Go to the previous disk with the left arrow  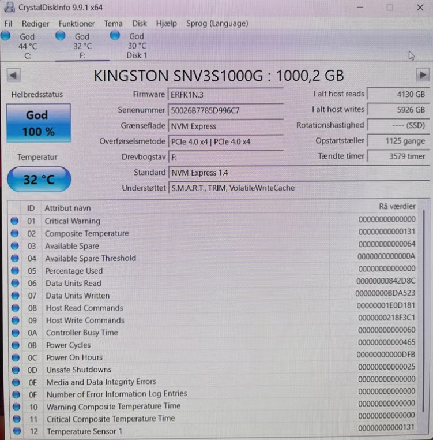click(13, 75)
